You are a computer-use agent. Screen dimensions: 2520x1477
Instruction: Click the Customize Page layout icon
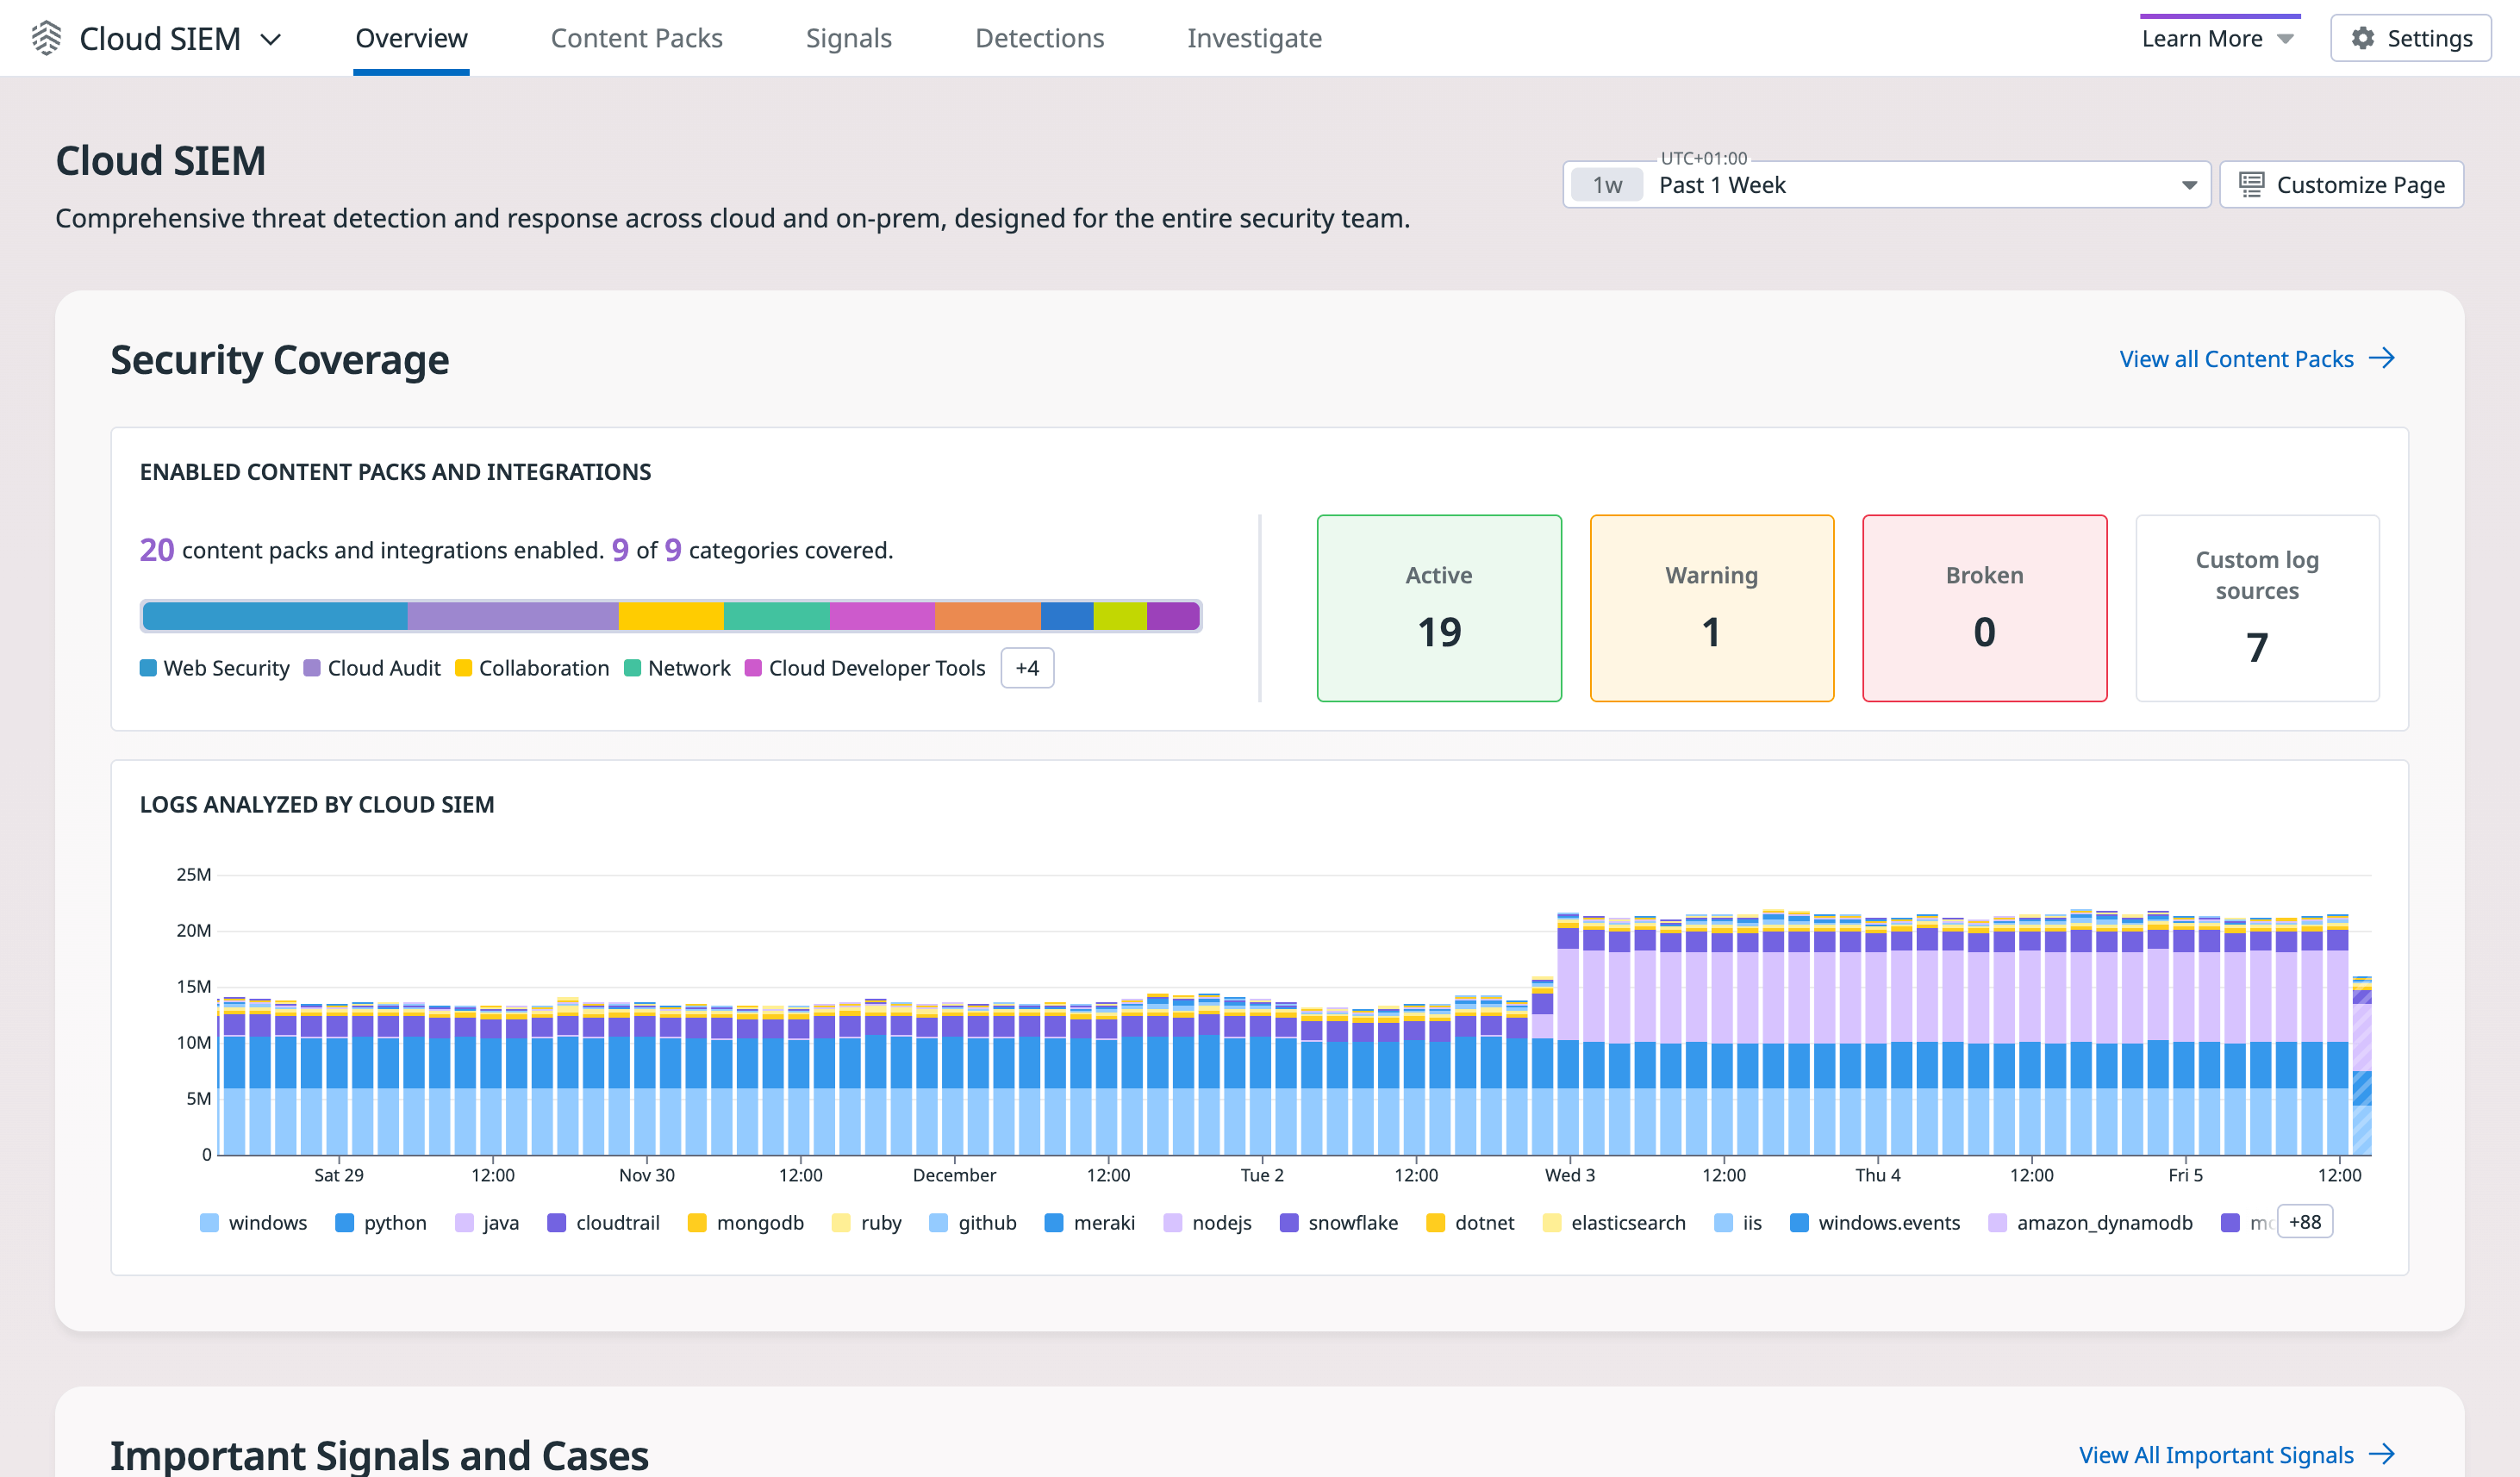[x=2251, y=184]
